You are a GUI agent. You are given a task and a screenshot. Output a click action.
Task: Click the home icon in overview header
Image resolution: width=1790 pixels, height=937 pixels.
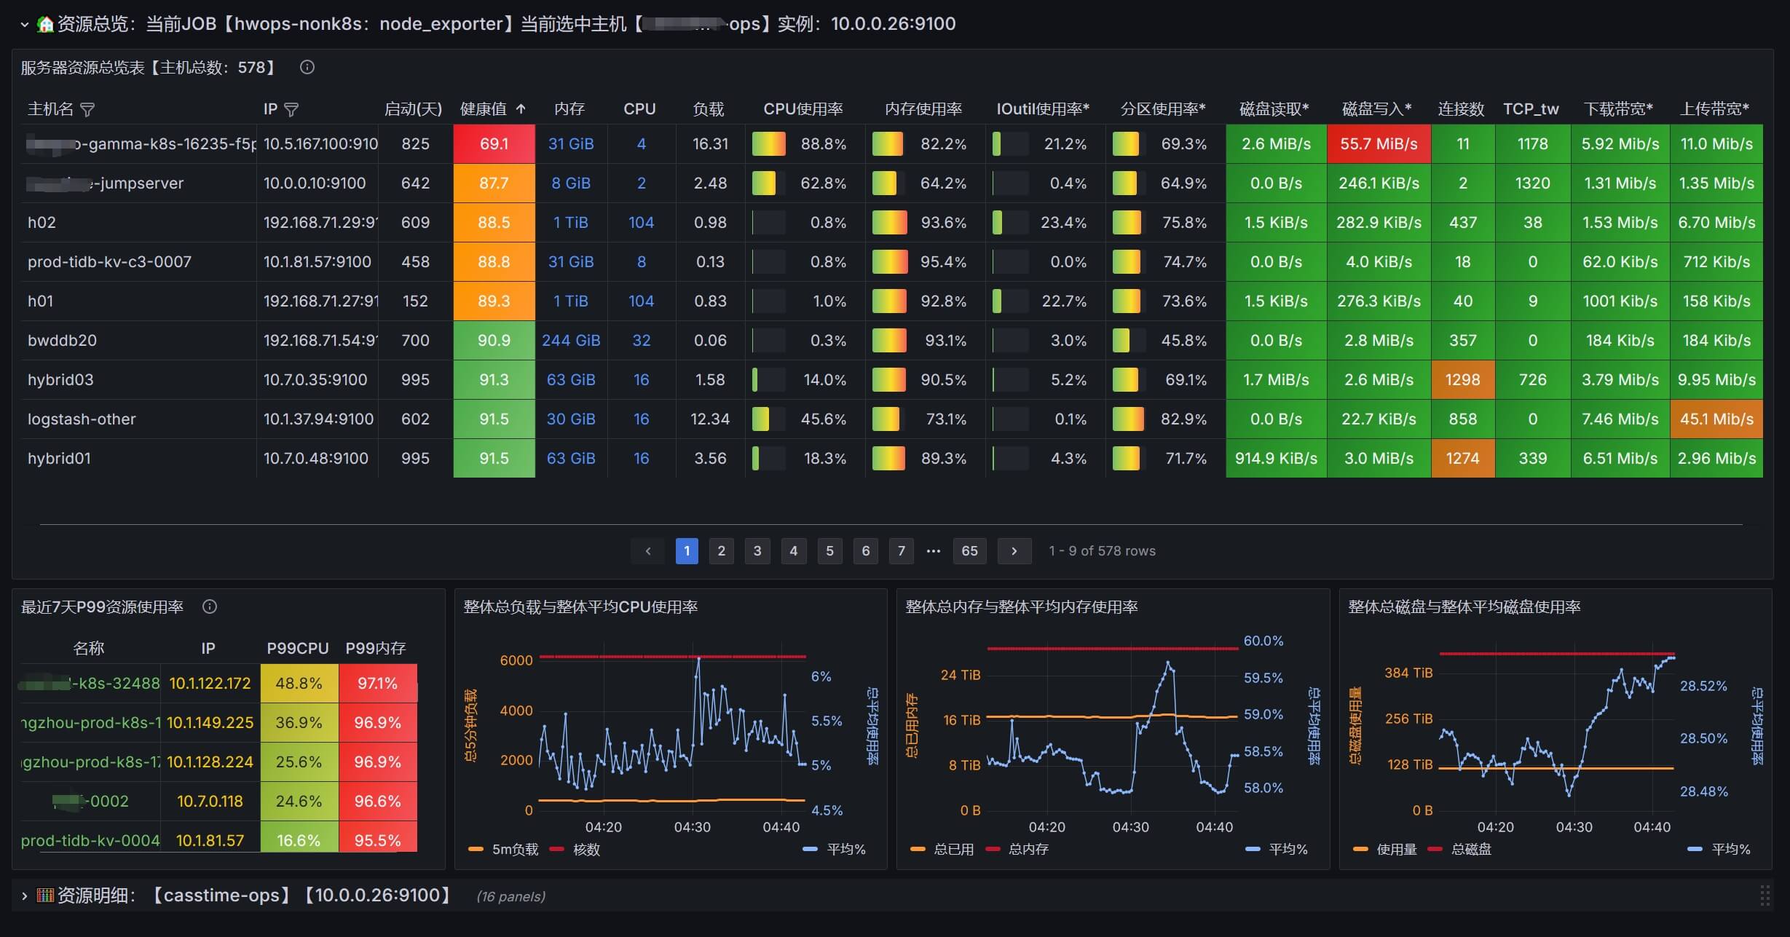pos(45,24)
